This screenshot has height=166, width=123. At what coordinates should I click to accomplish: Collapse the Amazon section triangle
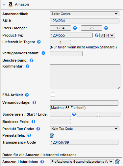click(4, 5)
